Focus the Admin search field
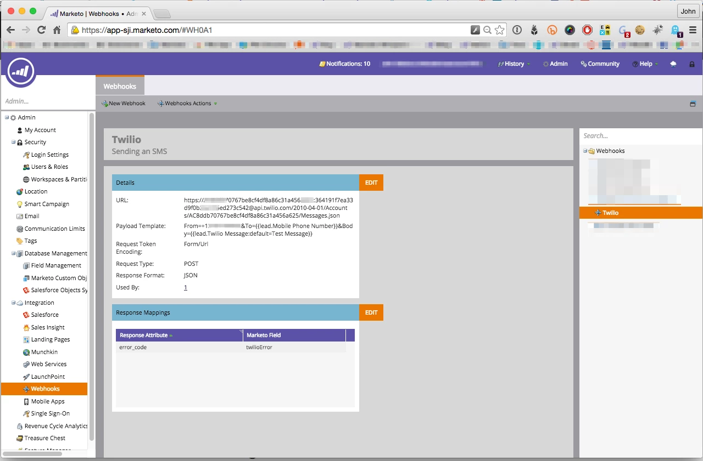703x461 pixels. pos(48,101)
